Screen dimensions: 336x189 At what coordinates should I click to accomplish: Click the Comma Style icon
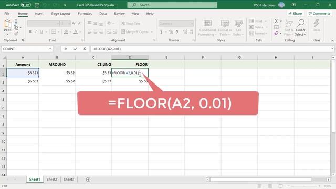[x=177, y=31]
